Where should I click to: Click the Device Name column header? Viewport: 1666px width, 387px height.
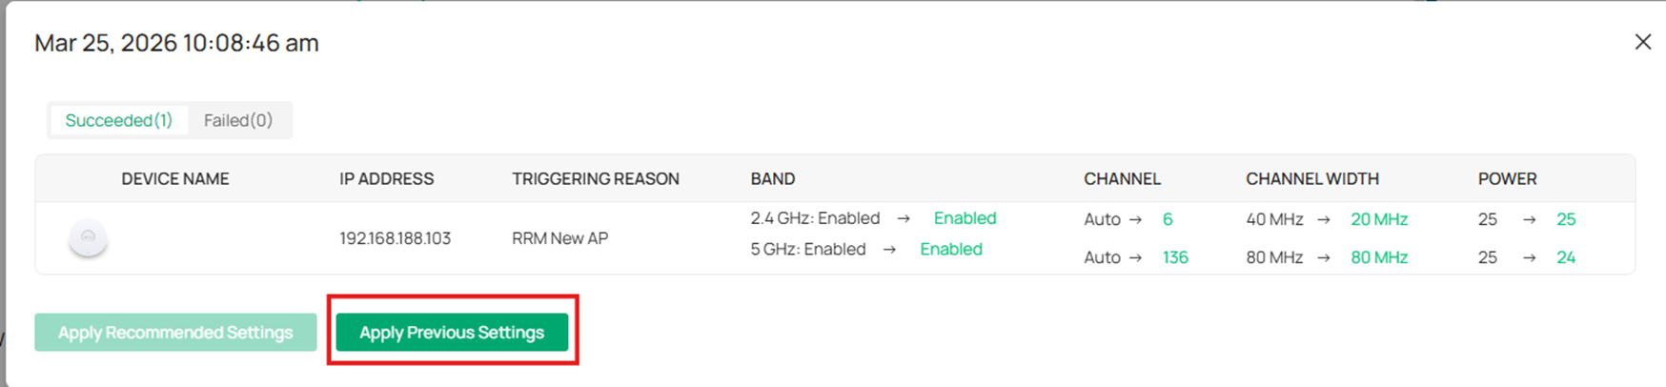point(174,178)
